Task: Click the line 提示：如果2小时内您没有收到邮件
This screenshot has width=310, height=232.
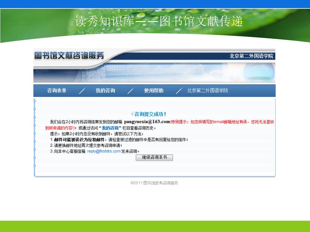Action: tap(97, 134)
